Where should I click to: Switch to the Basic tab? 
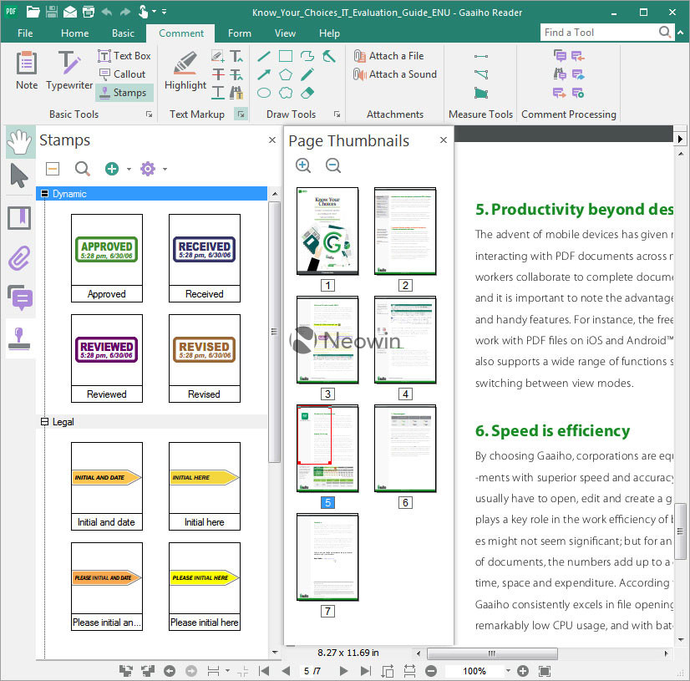tap(123, 33)
